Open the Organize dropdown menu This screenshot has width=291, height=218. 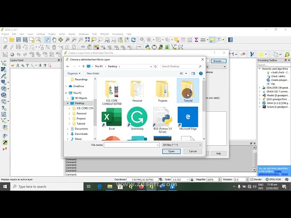coord(74,74)
